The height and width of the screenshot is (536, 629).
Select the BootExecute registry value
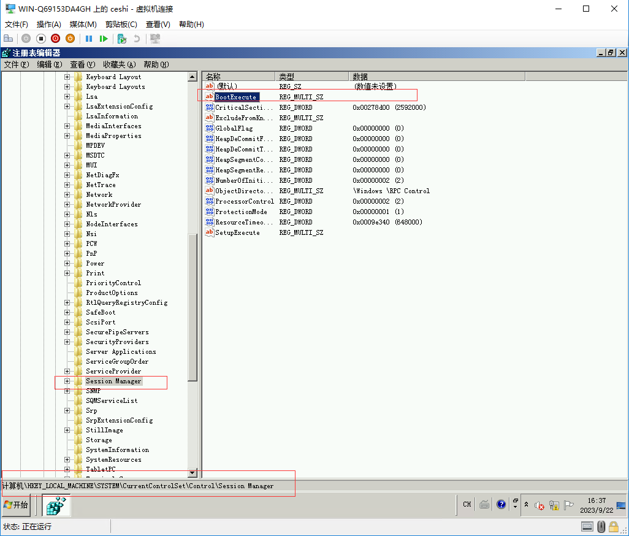pos(236,97)
